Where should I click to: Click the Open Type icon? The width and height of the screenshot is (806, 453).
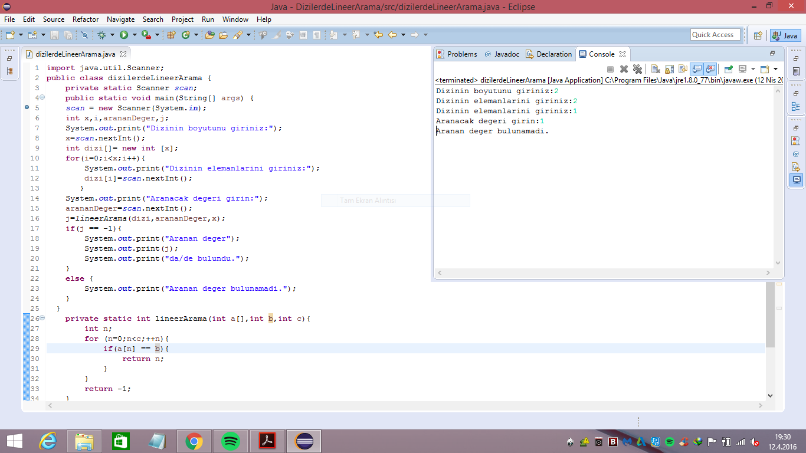pos(209,35)
